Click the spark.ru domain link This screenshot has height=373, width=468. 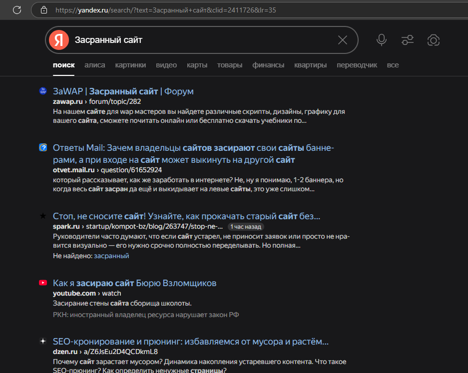click(x=66, y=227)
